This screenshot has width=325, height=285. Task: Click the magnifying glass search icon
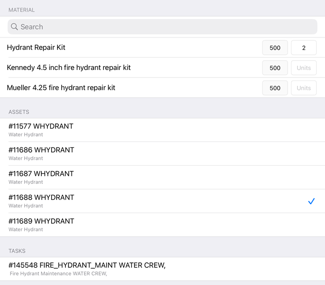coord(14,27)
